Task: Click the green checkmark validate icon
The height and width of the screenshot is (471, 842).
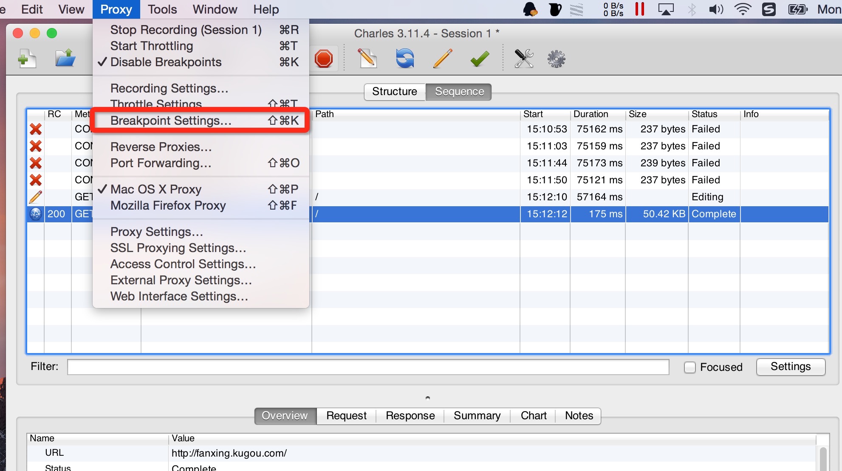Action: click(x=480, y=59)
